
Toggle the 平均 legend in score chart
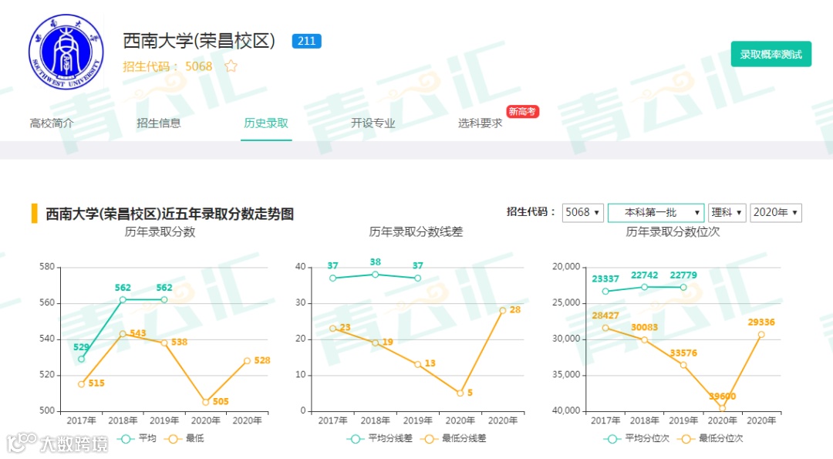point(137,438)
